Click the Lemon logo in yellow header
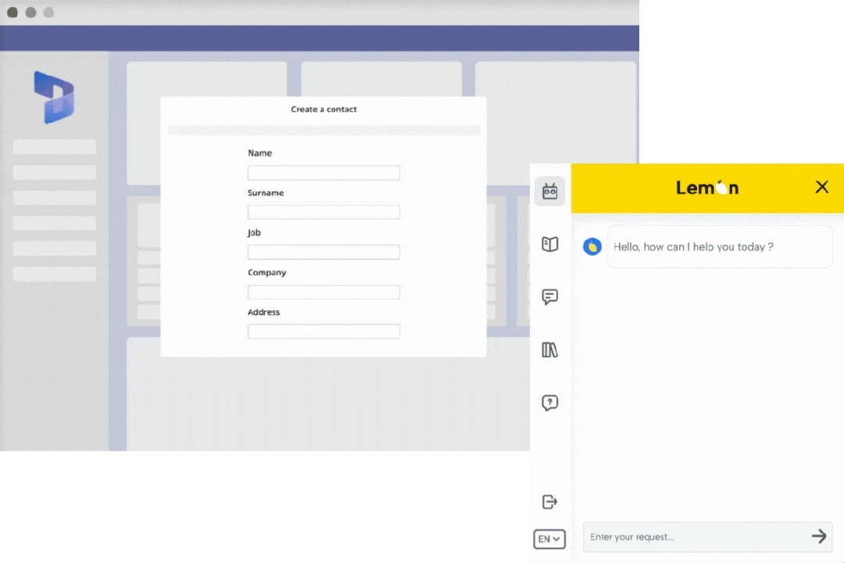Screen dimensions: 844x563 coord(707,188)
